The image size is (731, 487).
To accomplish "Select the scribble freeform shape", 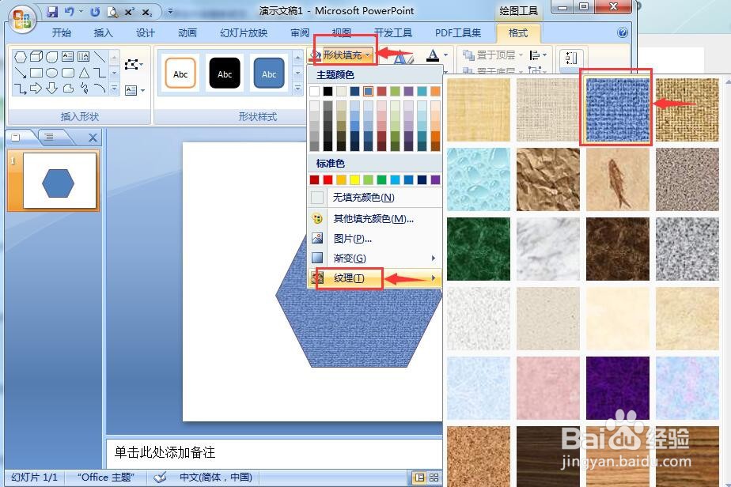I will 84,88.
